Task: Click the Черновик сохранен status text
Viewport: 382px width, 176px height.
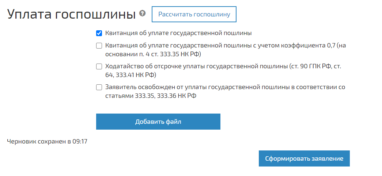Action: point(37,141)
